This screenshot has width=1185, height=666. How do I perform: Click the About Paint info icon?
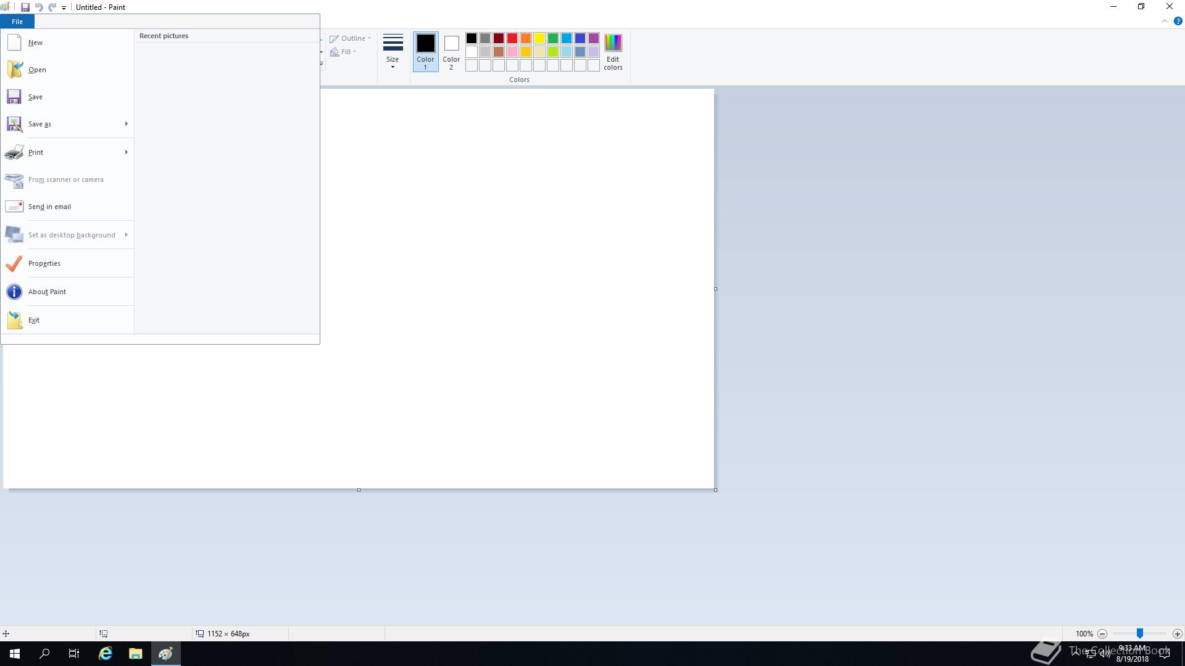[14, 292]
